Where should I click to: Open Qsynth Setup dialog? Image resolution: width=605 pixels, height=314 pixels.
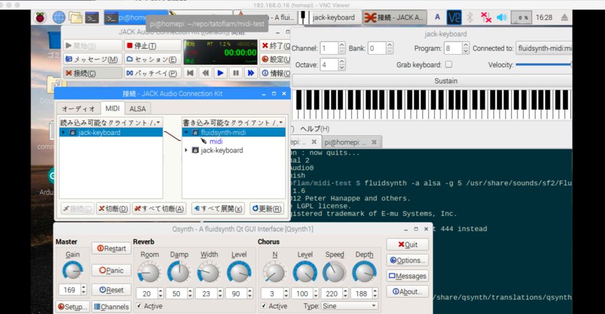point(72,307)
